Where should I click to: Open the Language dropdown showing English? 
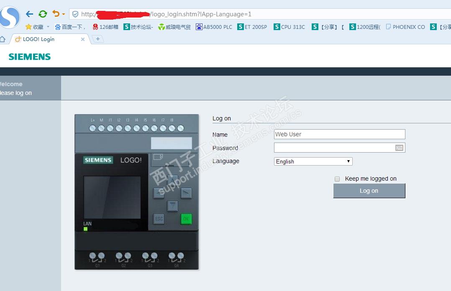(x=313, y=161)
